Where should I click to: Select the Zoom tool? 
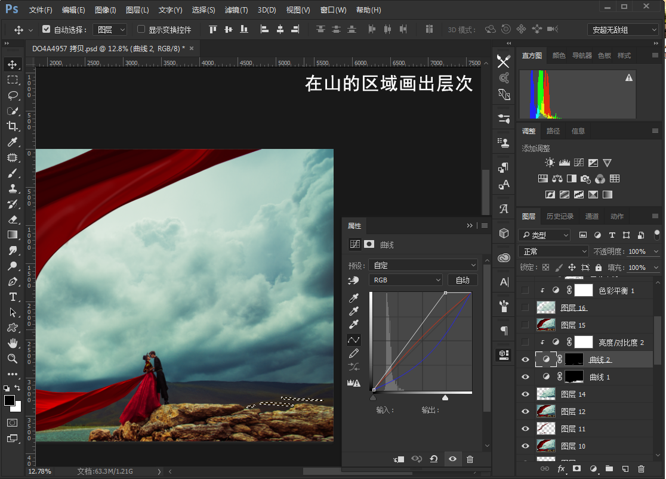[x=13, y=359]
